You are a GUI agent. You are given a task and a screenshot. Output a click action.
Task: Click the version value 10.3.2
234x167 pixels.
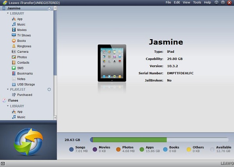(x=172, y=66)
